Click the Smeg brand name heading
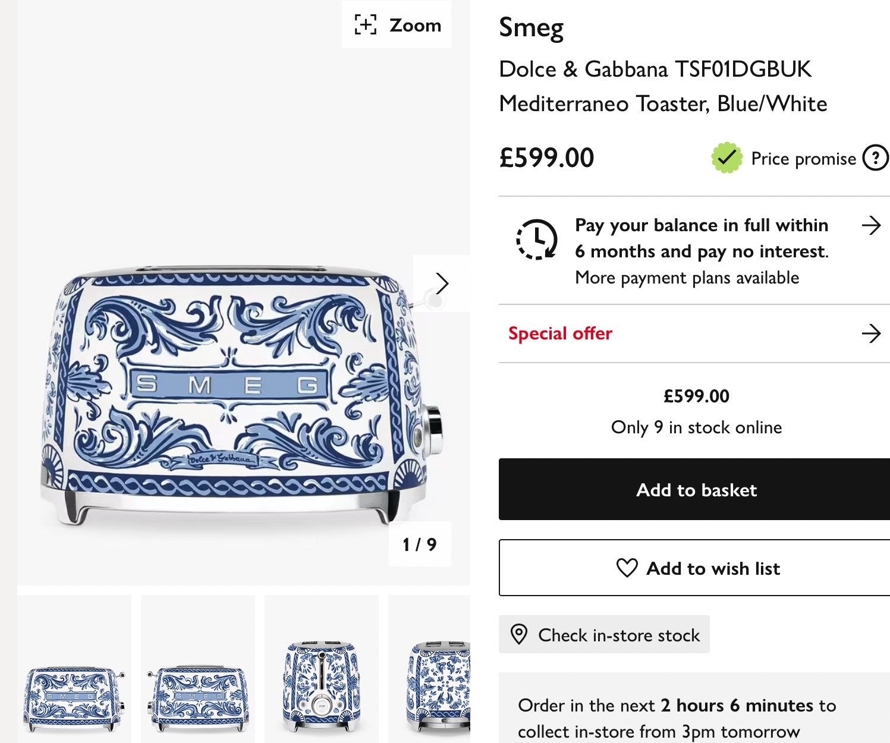The image size is (890, 743). tap(531, 27)
